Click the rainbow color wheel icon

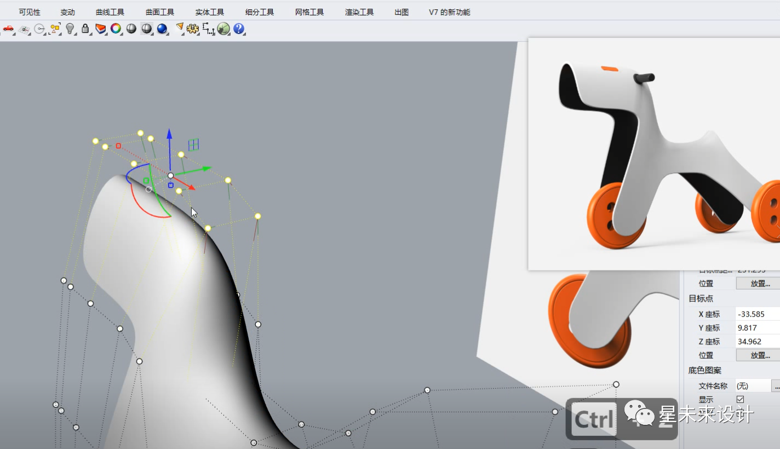[116, 29]
